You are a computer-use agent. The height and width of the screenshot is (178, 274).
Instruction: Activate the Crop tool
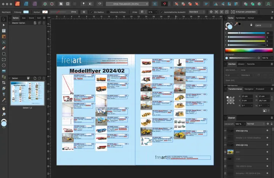[x=4, y=82]
